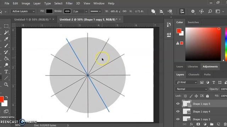Image resolution: width=227 pixels, height=127 pixels.
Task: Select the Magic Wand tool
Action: [x=6, y=33]
